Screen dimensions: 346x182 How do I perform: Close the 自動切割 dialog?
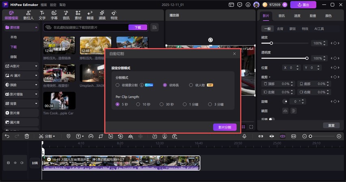(x=234, y=54)
